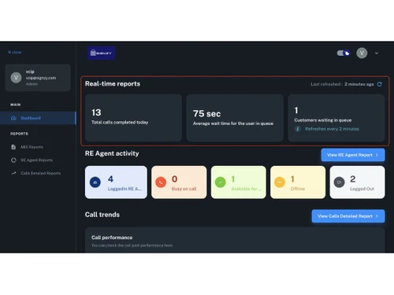Click View RE Agent Report button

coord(353,155)
